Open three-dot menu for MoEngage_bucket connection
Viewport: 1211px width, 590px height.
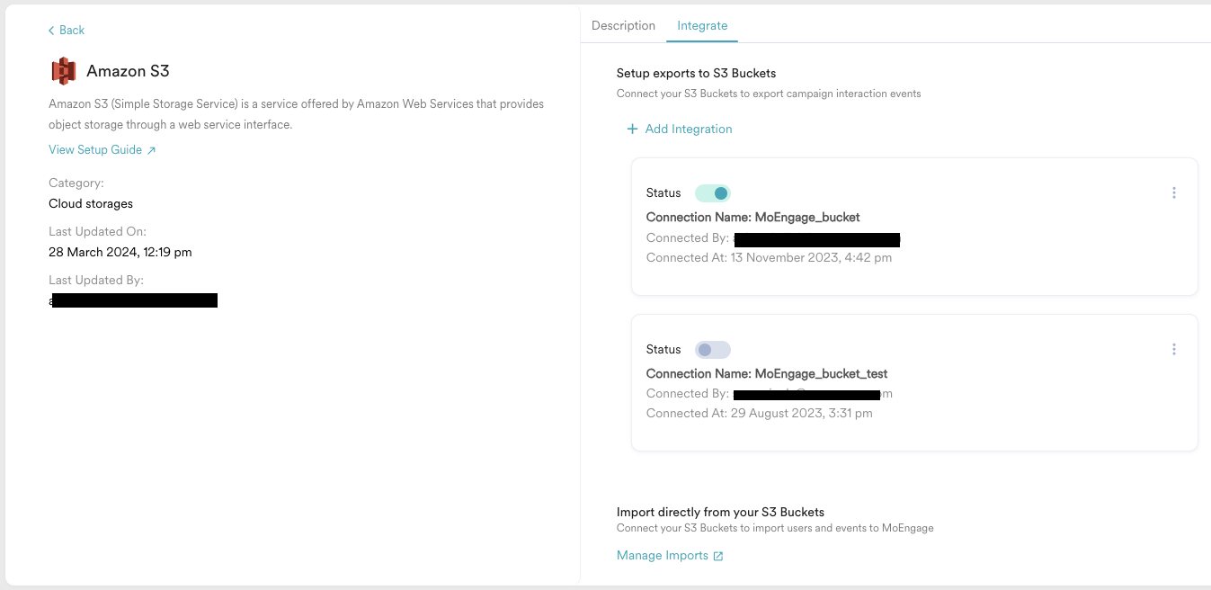[x=1173, y=192]
